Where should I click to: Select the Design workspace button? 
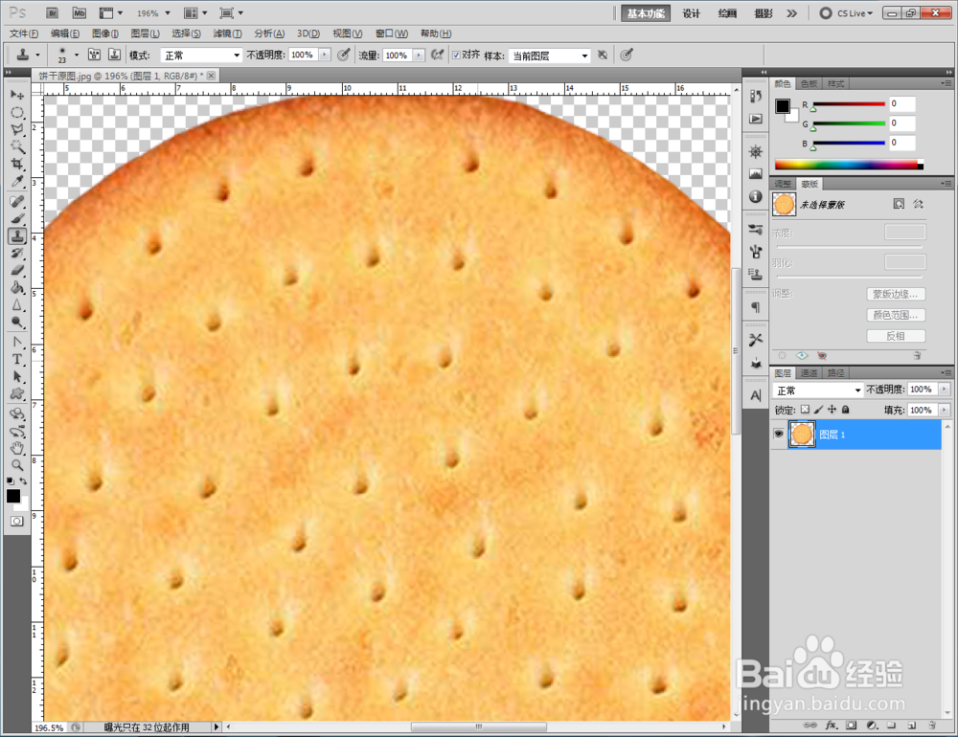click(x=691, y=13)
